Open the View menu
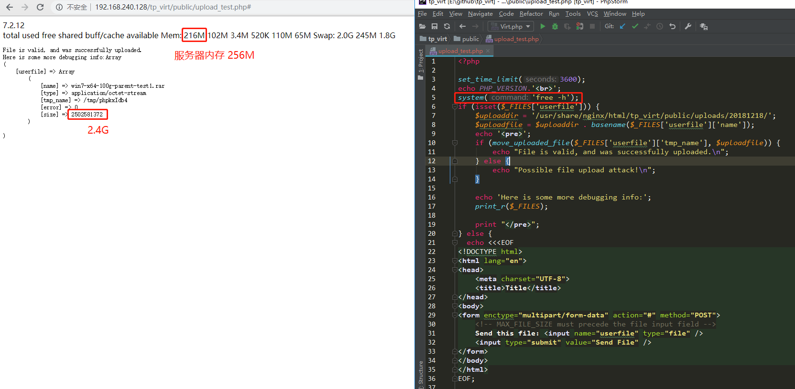Viewport: 795px width, 389px height. pyautogui.click(x=456, y=14)
